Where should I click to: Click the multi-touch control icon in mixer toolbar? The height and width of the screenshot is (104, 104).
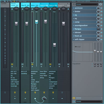(x=4, y=1)
